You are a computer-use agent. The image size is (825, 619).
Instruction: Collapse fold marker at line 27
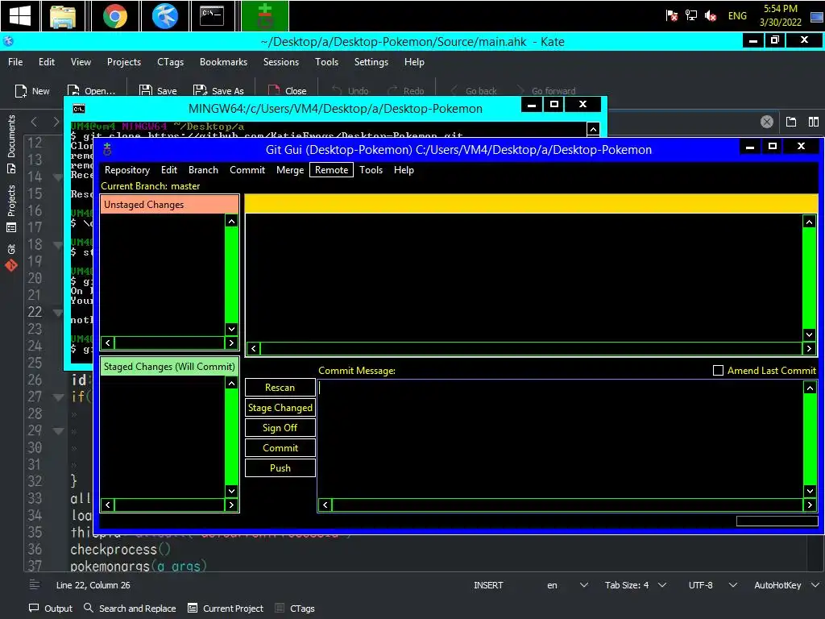point(58,397)
